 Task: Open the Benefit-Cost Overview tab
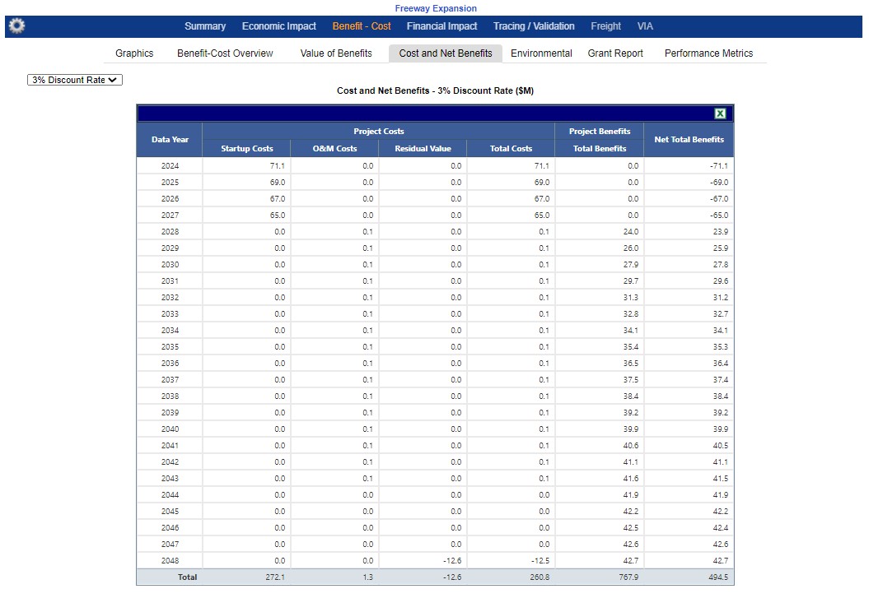point(225,53)
